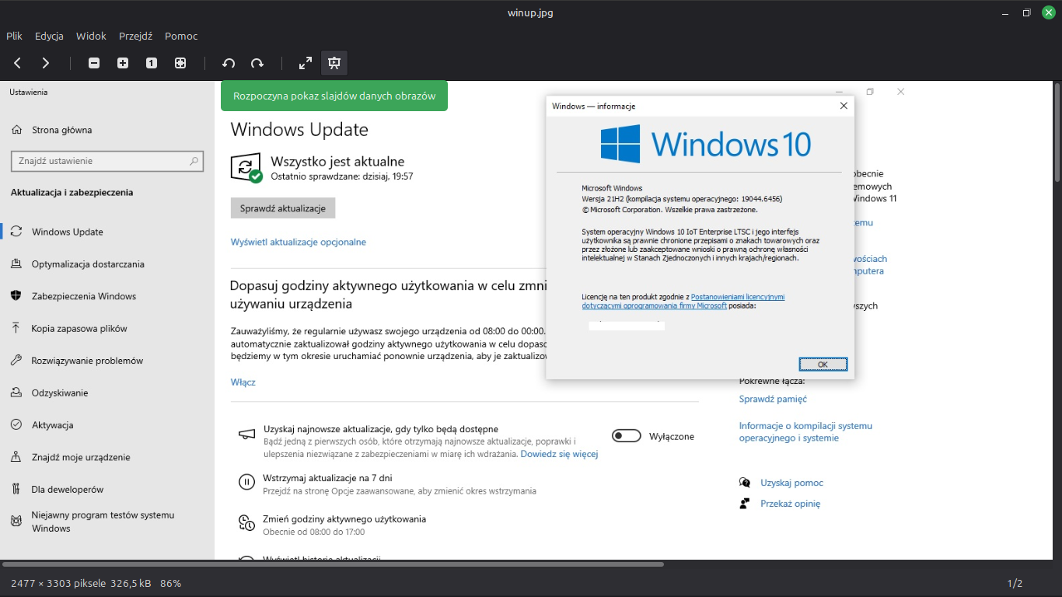Open the Widok menu
The image size is (1062, 597).
[x=91, y=36]
